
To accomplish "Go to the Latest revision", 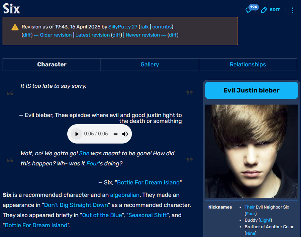I will (x=93, y=35).
